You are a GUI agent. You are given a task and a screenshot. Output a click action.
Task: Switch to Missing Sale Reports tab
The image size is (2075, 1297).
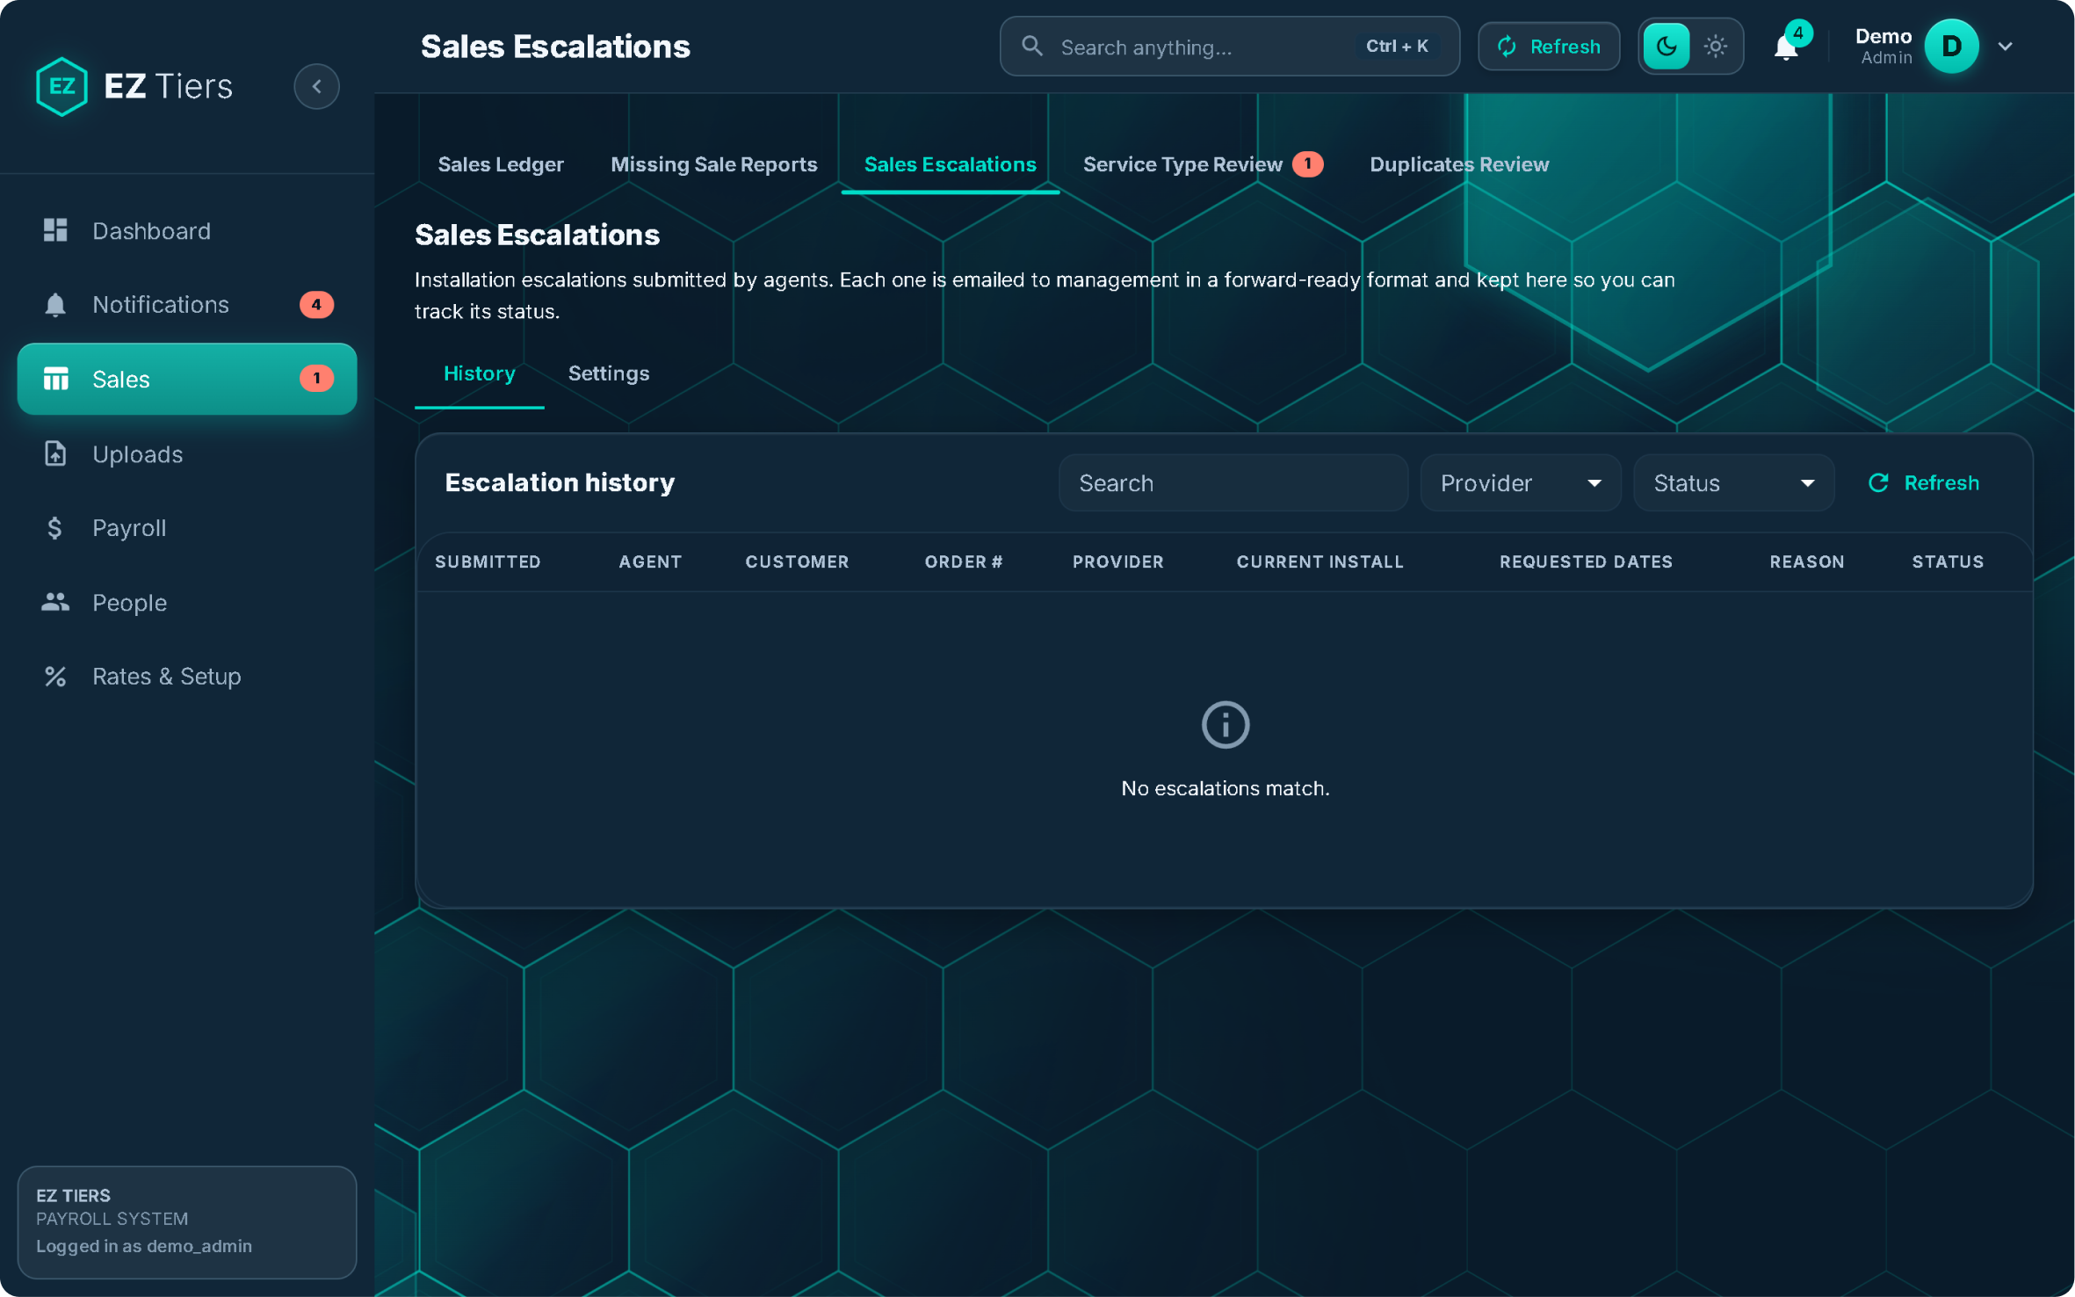click(713, 164)
